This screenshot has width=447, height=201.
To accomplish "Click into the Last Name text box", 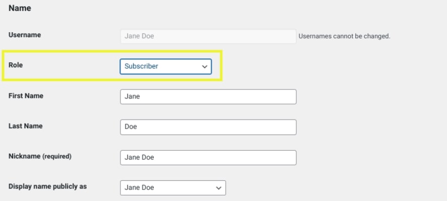I will click(208, 127).
